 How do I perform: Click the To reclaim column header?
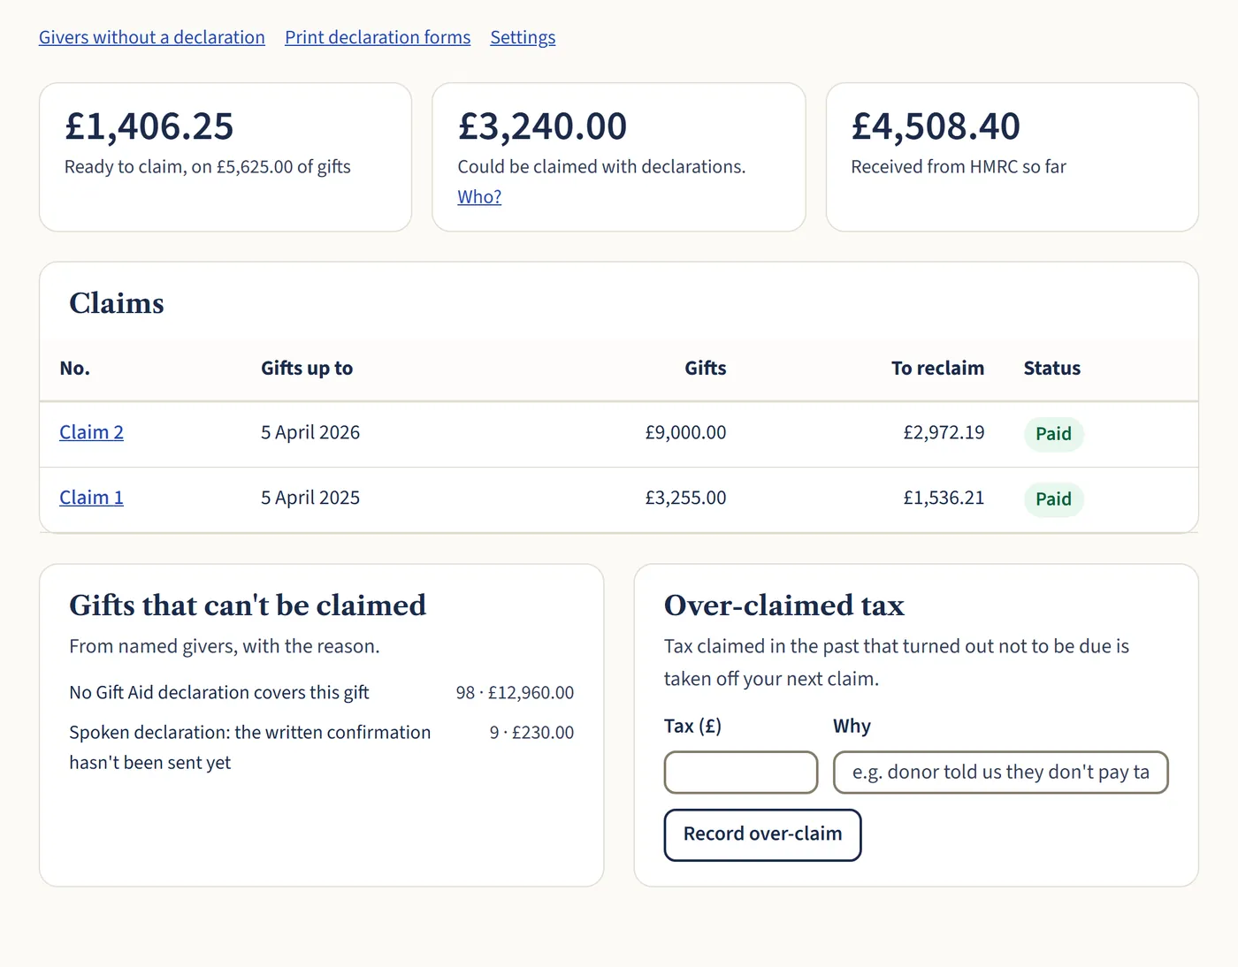pyautogui.click(x=937, y=369)
